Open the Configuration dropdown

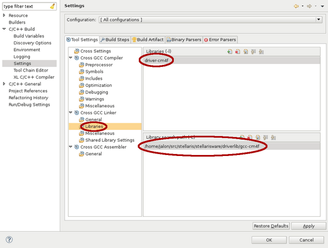318,19
